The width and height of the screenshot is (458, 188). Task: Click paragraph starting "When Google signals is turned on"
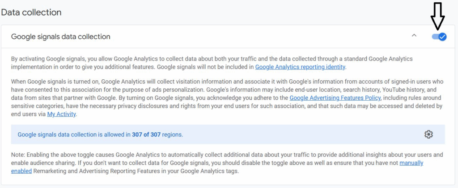(227, 98)
